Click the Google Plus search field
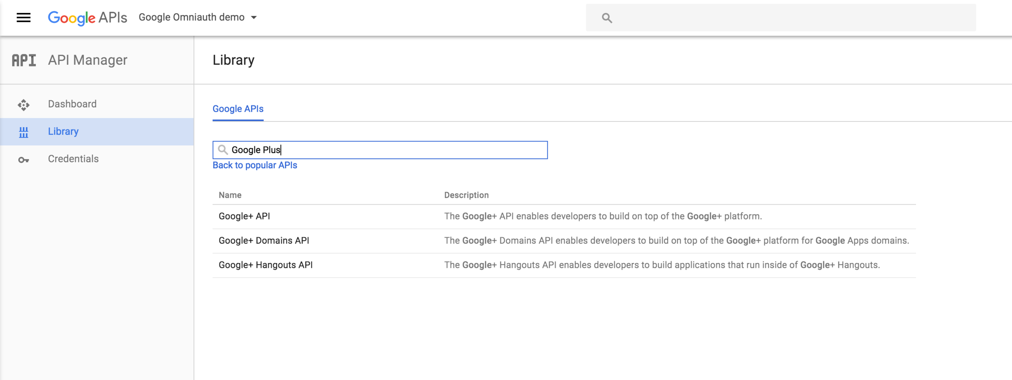This screenshot has height=380, width=1012. point(380,150)
